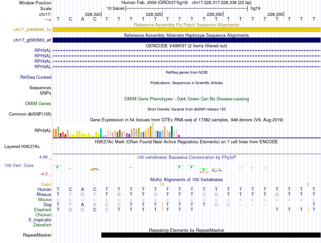Click the GENCODE V49lift37 track title

click(186, 46)
